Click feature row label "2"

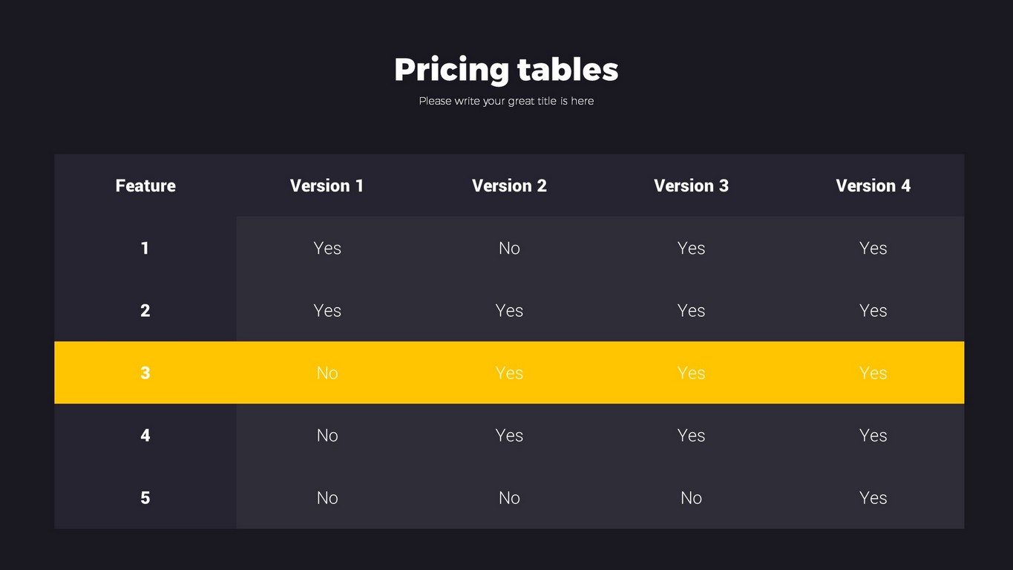[145, 310]
